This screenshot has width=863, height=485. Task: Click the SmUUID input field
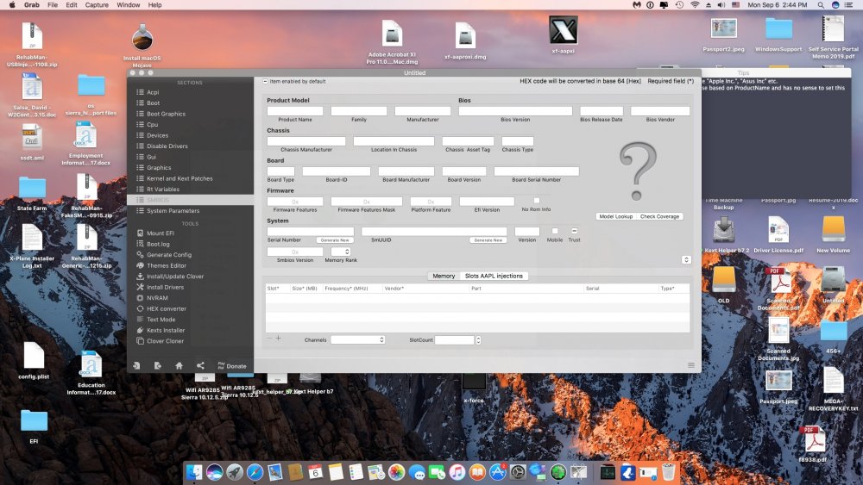pyautogui.click(x=434, y=232)
